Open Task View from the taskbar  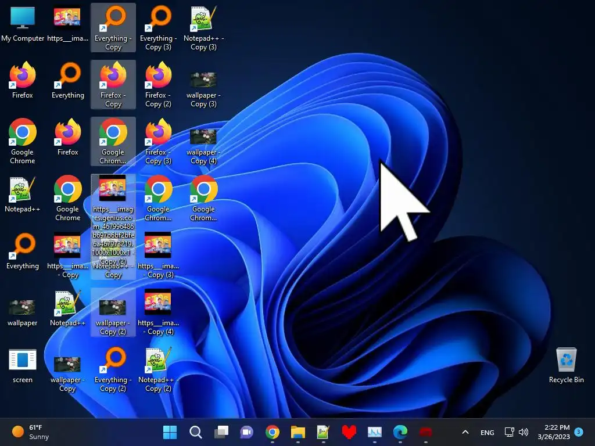pyautogui.click(x=221, y=432)
